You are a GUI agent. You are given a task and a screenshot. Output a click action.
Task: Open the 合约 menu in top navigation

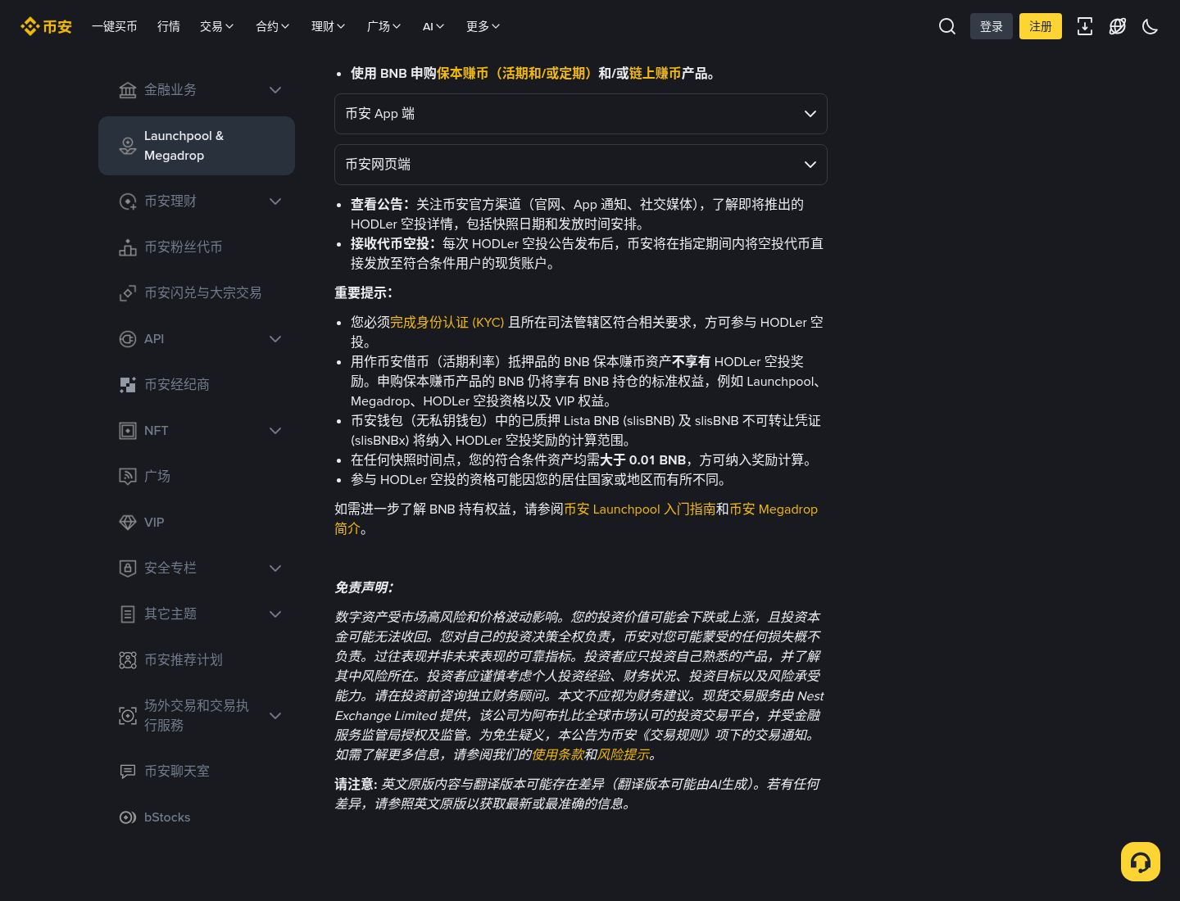273,26
